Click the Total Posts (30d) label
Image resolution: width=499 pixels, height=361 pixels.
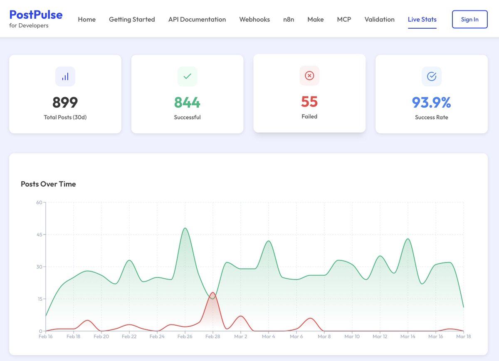click(65, 117)
